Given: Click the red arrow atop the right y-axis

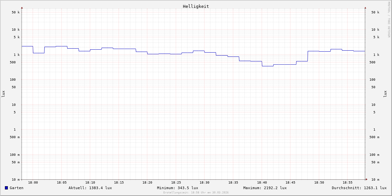Looking at the screenshot, I should 365,8.
